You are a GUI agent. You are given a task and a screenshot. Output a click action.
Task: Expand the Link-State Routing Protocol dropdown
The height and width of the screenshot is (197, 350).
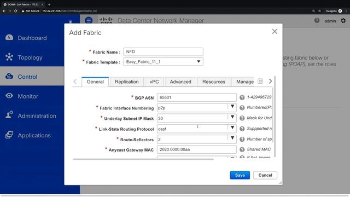(x=232, y=128)
